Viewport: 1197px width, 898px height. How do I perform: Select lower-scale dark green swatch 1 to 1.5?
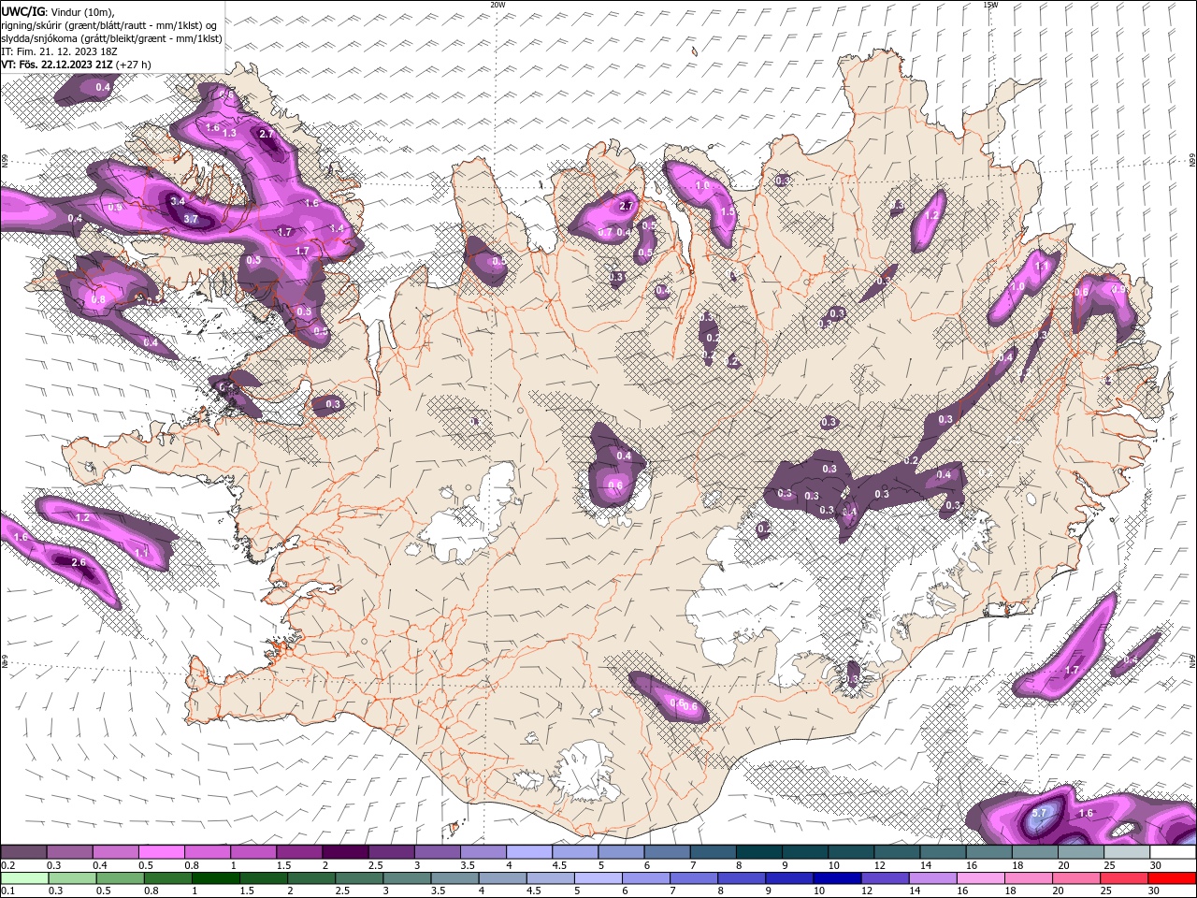(215, 878)
